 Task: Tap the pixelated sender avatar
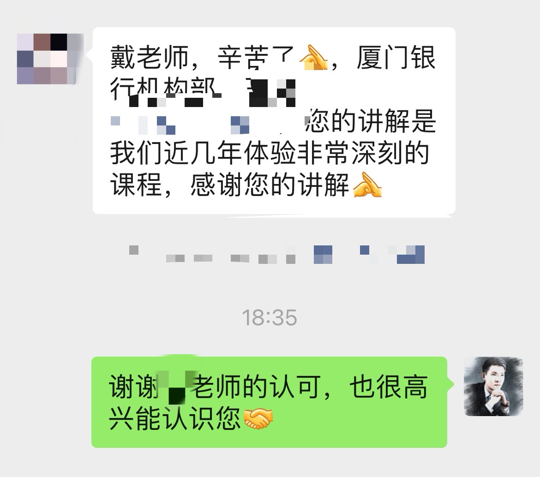50,59
